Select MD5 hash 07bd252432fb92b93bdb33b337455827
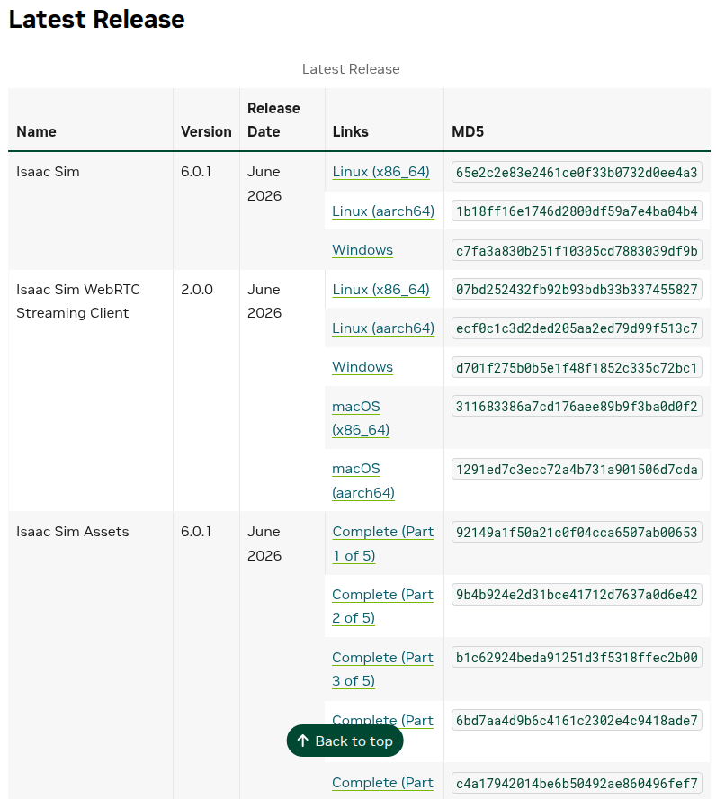716x799 pixels. click(x=577, y=290)
